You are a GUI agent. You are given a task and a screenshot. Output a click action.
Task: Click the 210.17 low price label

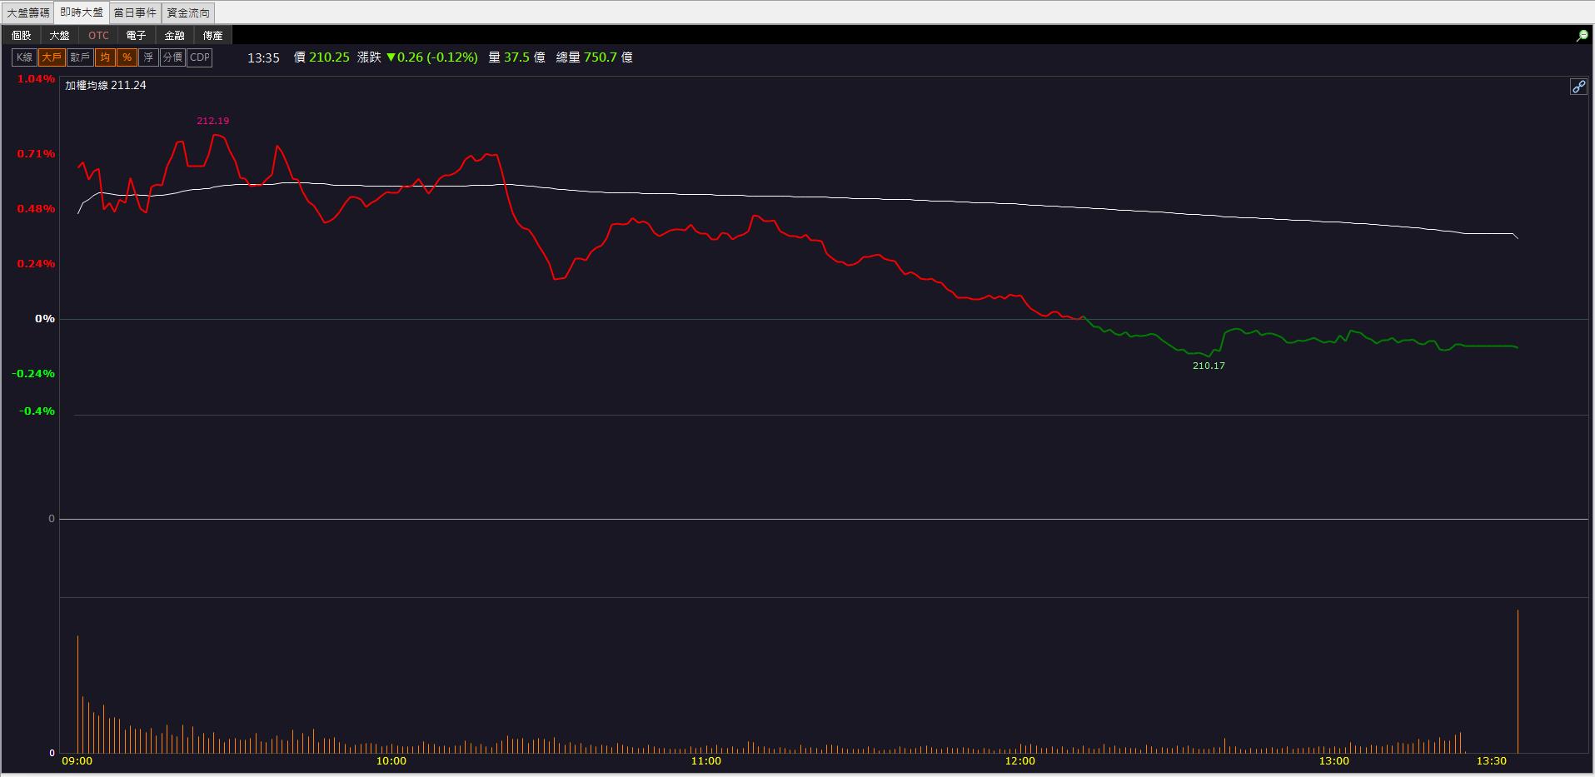coord(1209,366)
